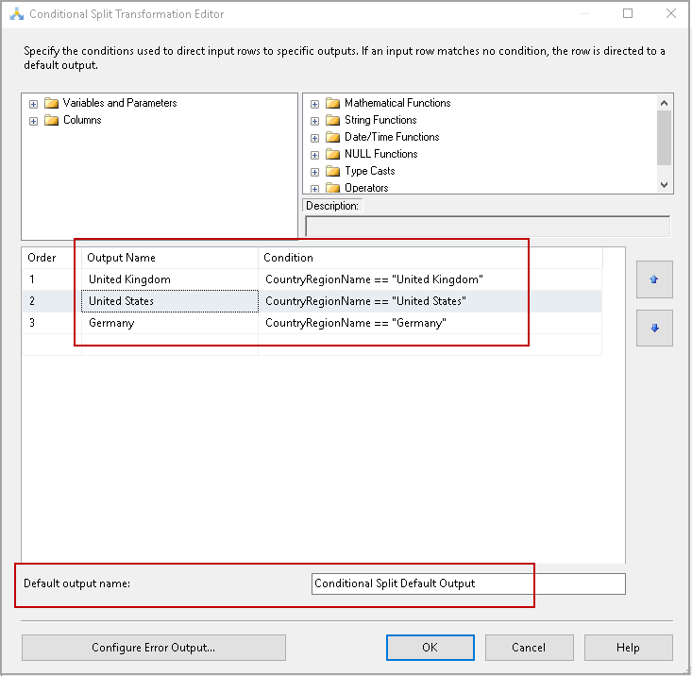Move condition down with blue down arrow
The image size is (692, 676).
pos(654,328)
